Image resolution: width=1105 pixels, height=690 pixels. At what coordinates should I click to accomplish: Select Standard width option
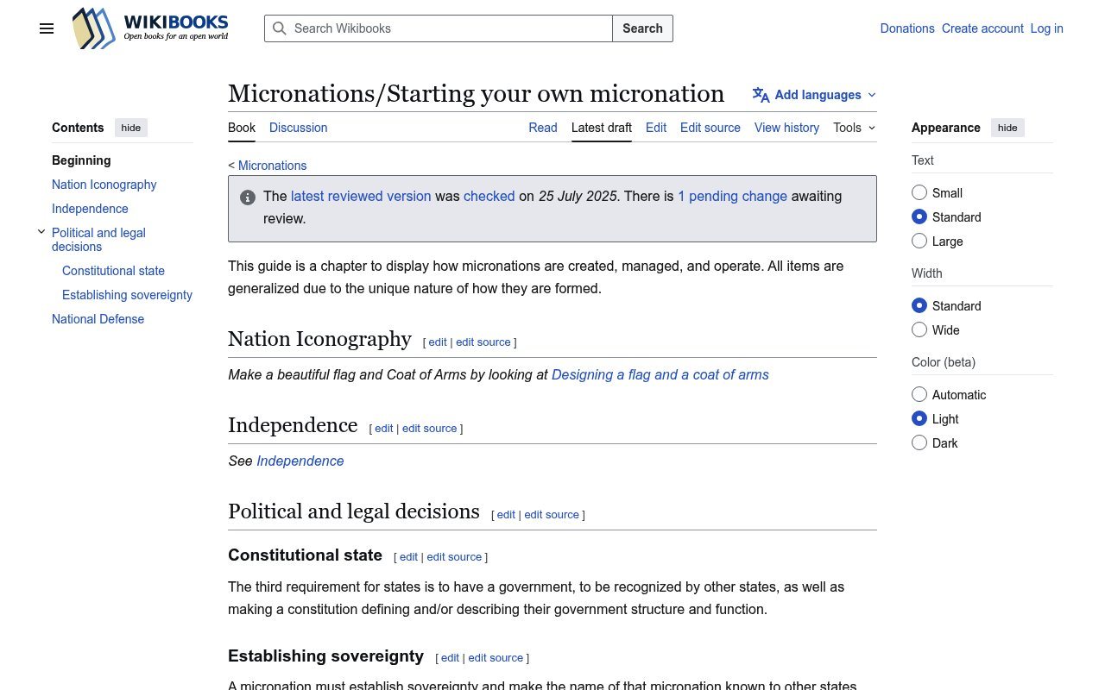(919, 306)
